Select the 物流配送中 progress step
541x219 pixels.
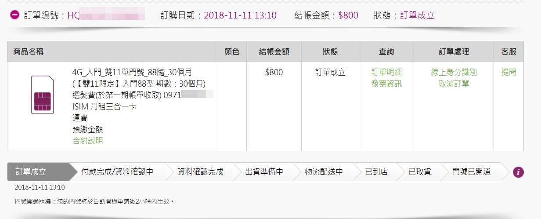point(324,172)
